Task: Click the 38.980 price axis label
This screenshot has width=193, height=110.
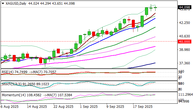Action: (x=184, y=50)
